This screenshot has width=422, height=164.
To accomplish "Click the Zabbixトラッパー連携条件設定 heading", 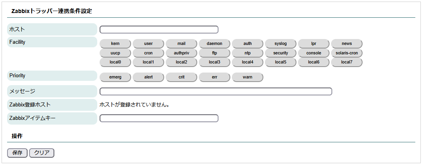I will [52, 11].
